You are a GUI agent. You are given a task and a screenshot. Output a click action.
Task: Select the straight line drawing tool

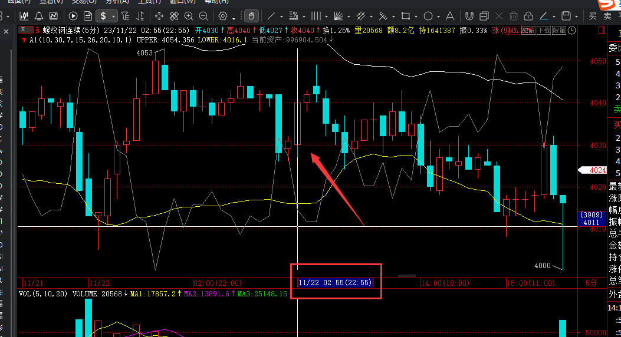click(271, 16)
